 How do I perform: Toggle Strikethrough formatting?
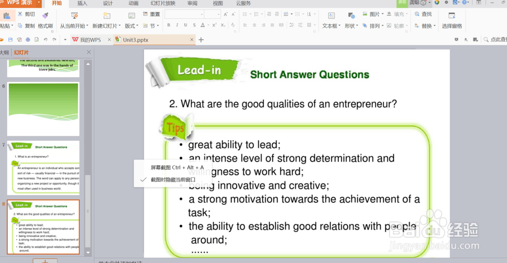point(194,25)
